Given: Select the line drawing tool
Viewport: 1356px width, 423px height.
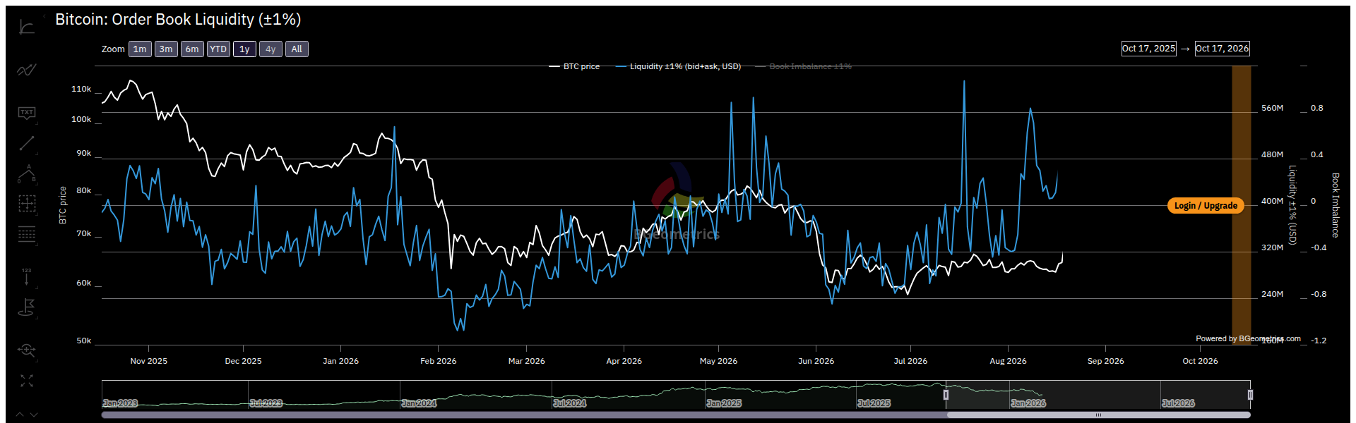Looking at the screenshot, I should click(26, 144).
